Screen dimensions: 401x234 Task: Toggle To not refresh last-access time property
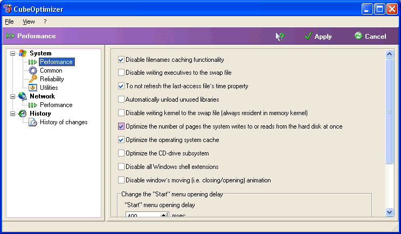pyautogui.click(x=121, y=86)
